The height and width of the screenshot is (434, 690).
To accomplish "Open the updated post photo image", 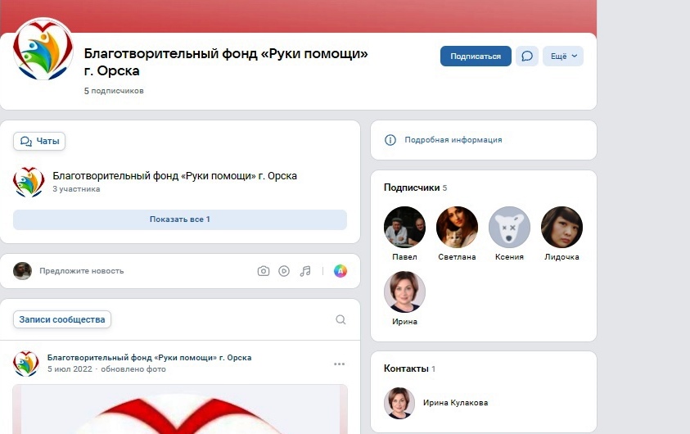I will 180,409.
